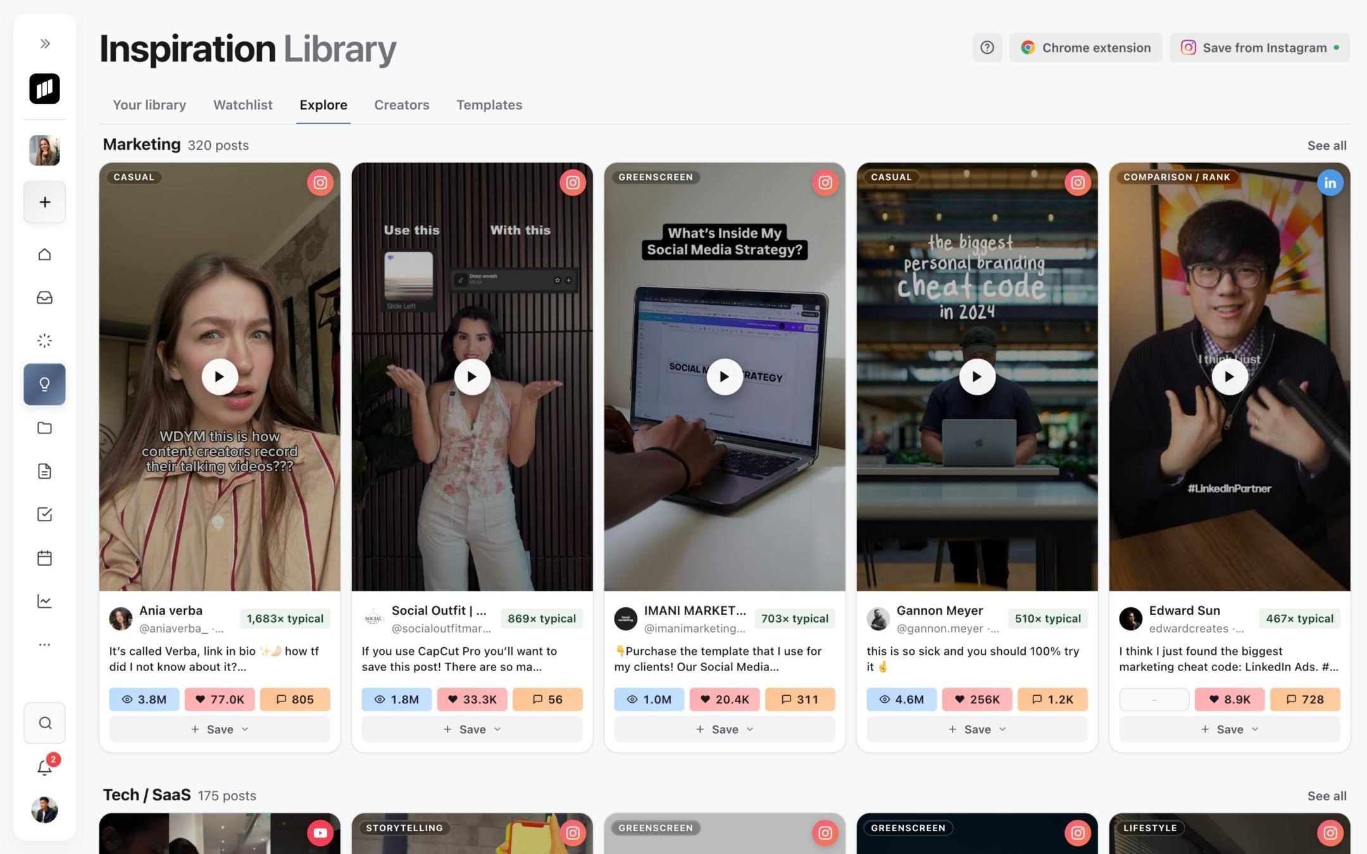Screen dimensions: 1367x854
Task: Open the sparkle loader icon in sidebar
Action: [44, 340]
